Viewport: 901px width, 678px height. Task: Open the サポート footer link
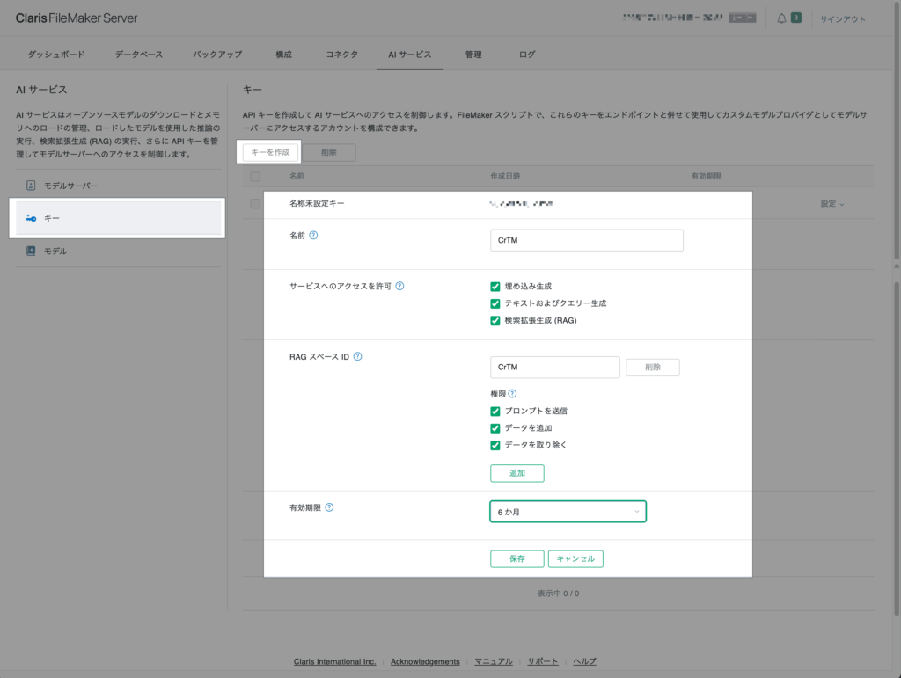[x=543, y=661]
